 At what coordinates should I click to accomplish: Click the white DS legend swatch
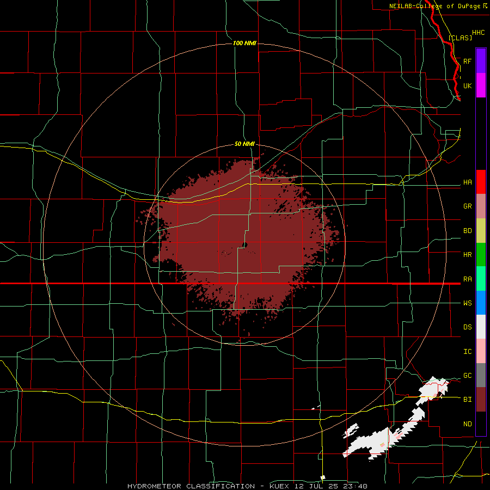click(x=481, y=327)
